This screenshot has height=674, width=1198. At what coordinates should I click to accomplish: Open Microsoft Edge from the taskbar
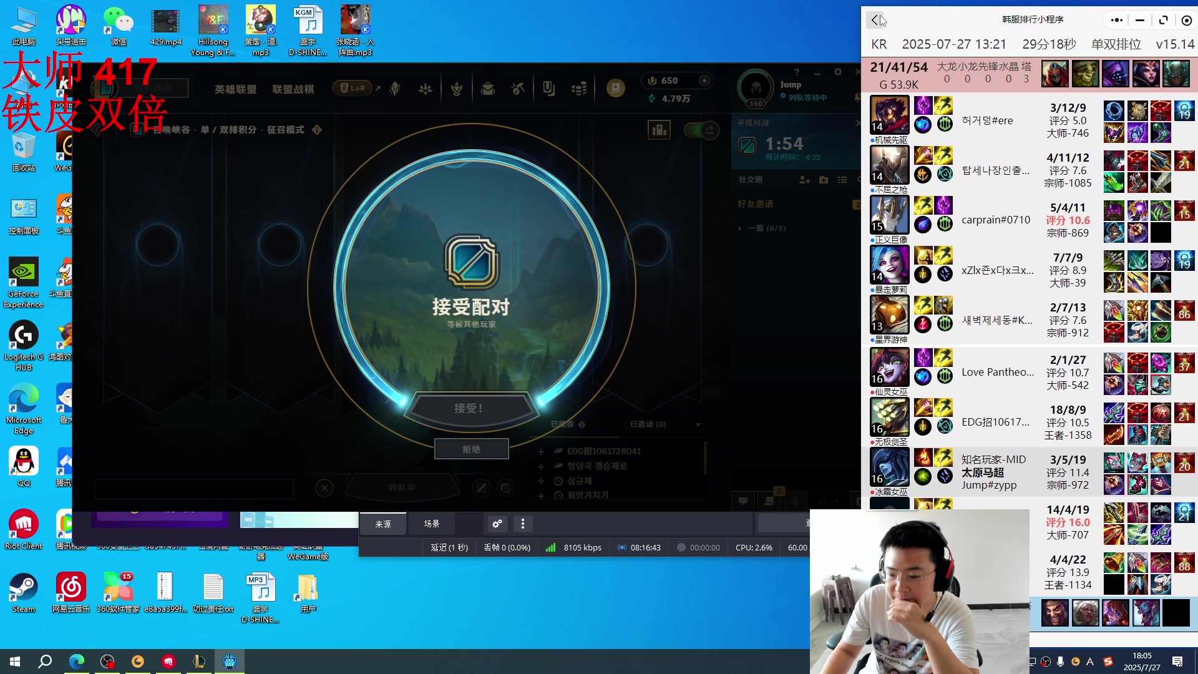point(76,662)
